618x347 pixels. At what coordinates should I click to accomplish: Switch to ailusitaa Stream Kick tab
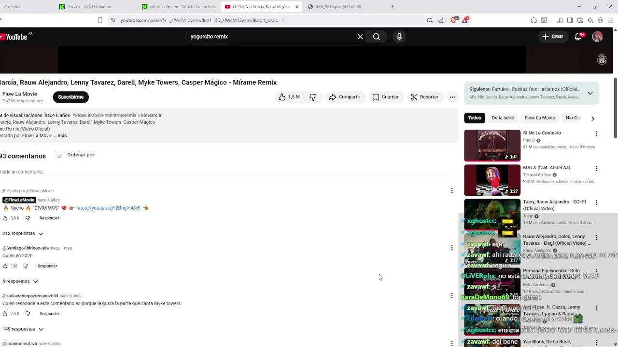[x=179, y=7]
